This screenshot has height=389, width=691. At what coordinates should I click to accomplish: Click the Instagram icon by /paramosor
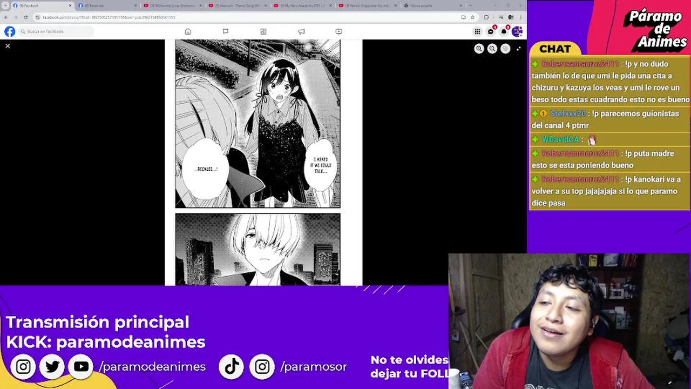(x=262, y=367)
